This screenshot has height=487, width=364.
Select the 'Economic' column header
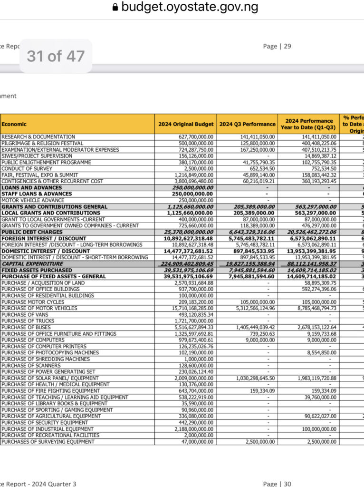click(x=14, y=124)
